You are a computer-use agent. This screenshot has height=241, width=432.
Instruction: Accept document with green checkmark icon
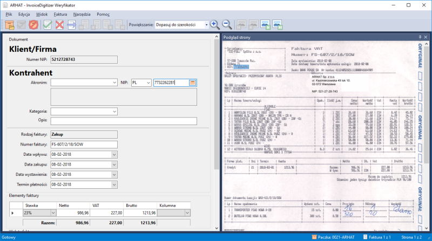[x=48, y=25]
